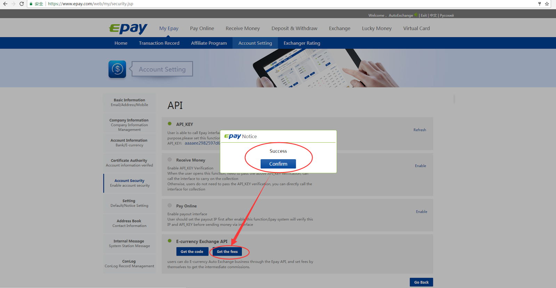Toggle API_KEY green status dot
This screenshot has height=288, width=556.
[x=170, y=124]
